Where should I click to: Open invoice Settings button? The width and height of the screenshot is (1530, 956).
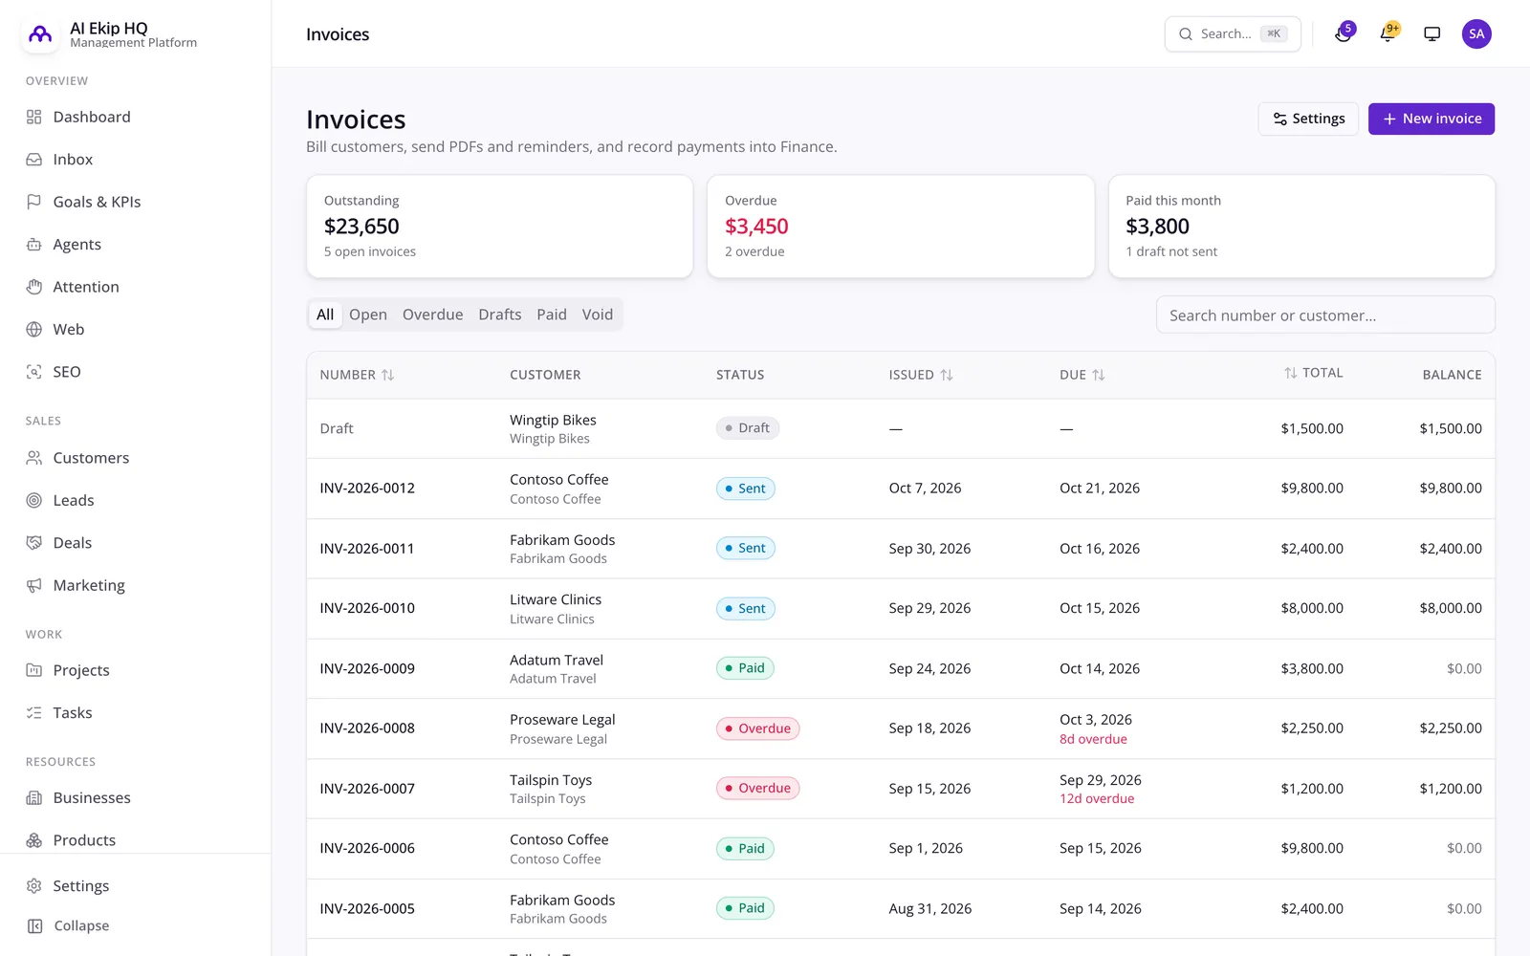1308,119
